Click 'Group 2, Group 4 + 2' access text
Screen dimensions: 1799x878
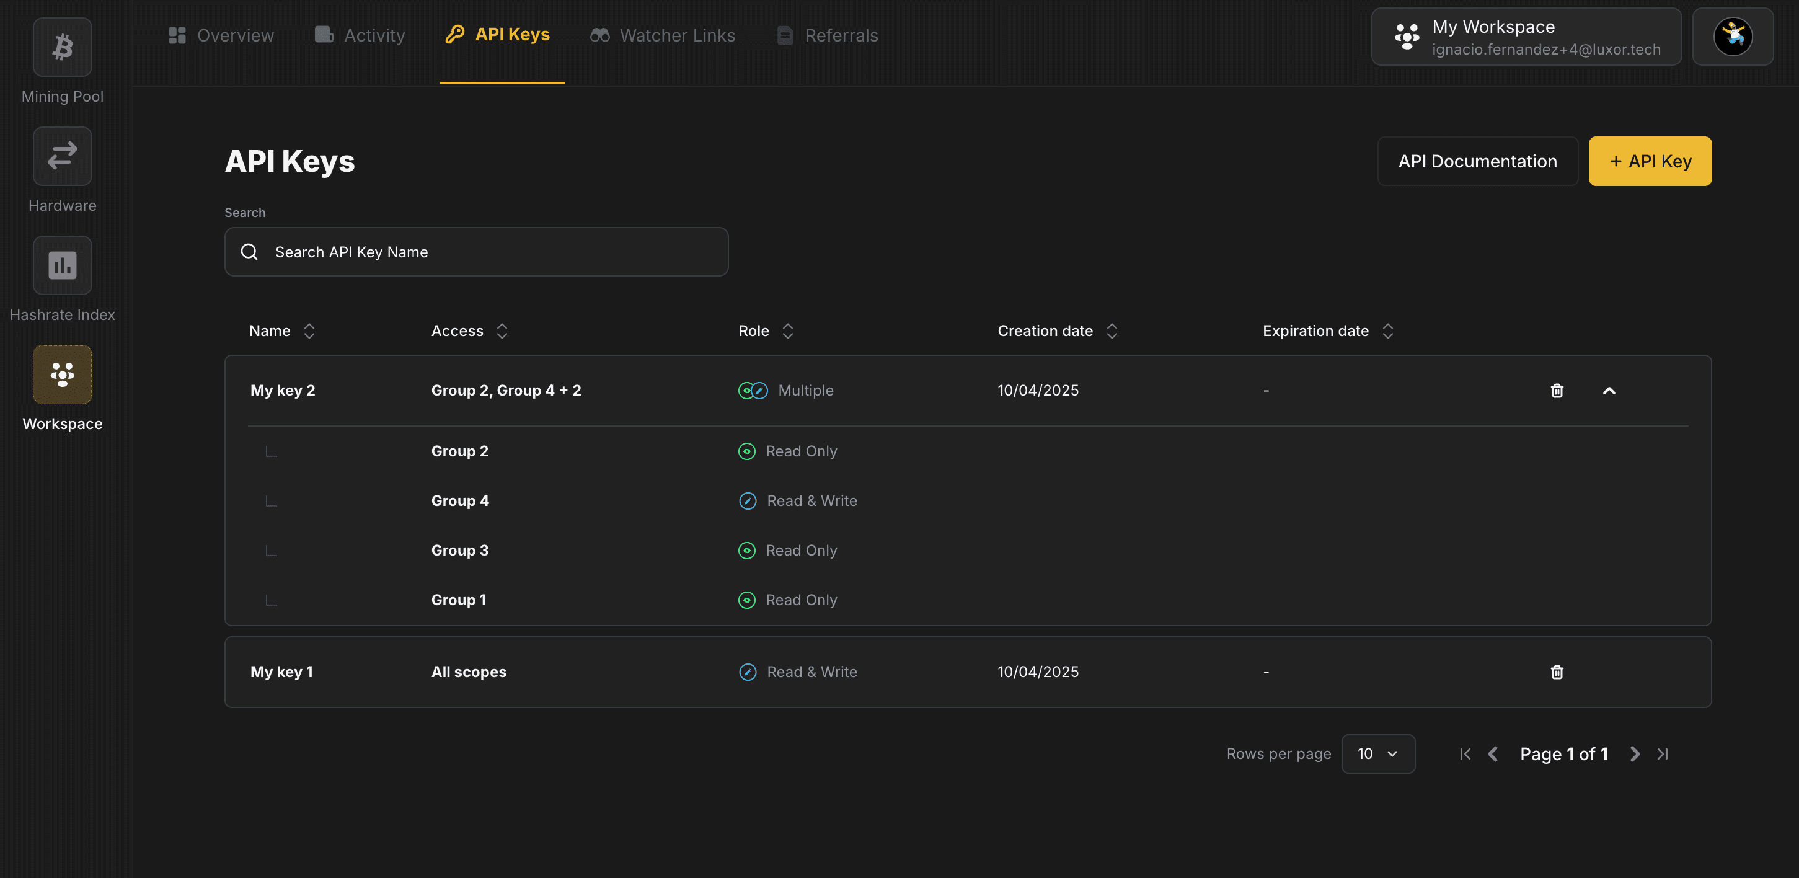(x=506, y=391)
